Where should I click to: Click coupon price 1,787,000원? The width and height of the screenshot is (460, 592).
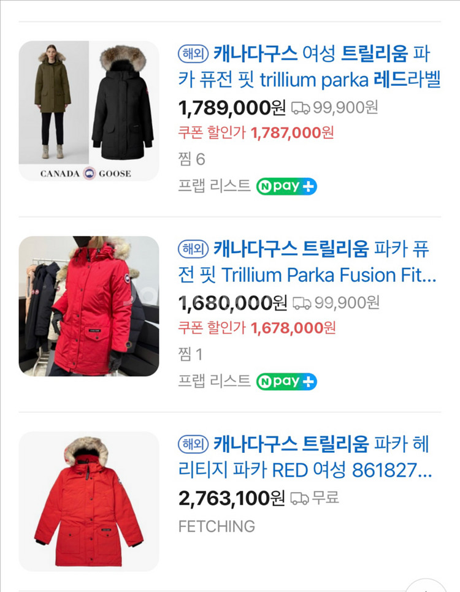point(292,133)
